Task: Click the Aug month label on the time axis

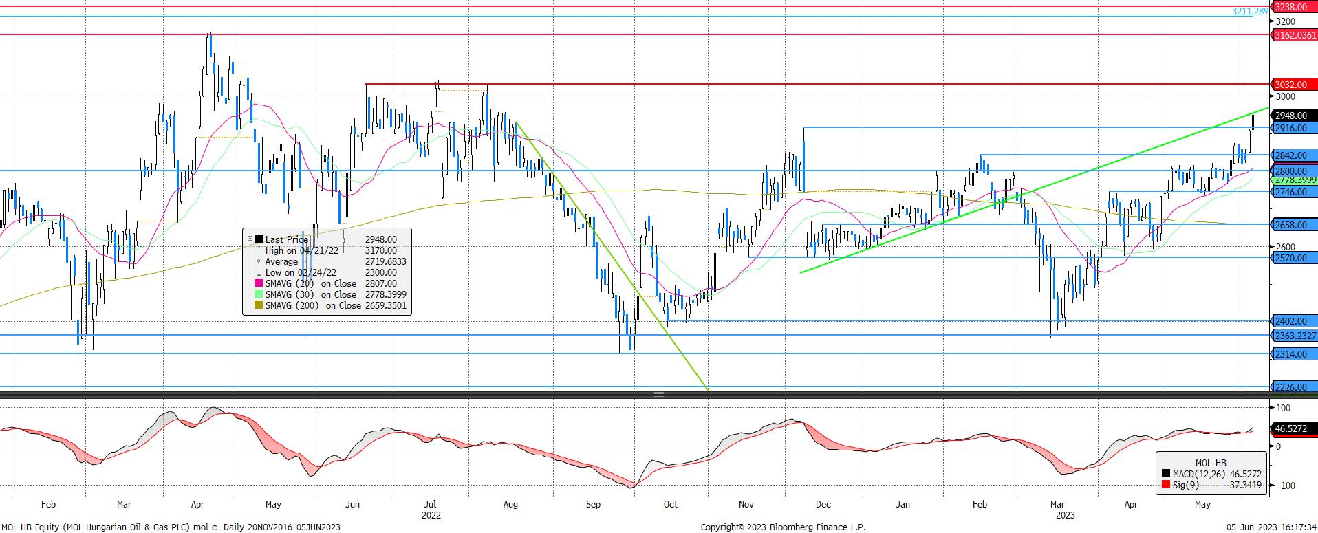Action: pos(510,504)
